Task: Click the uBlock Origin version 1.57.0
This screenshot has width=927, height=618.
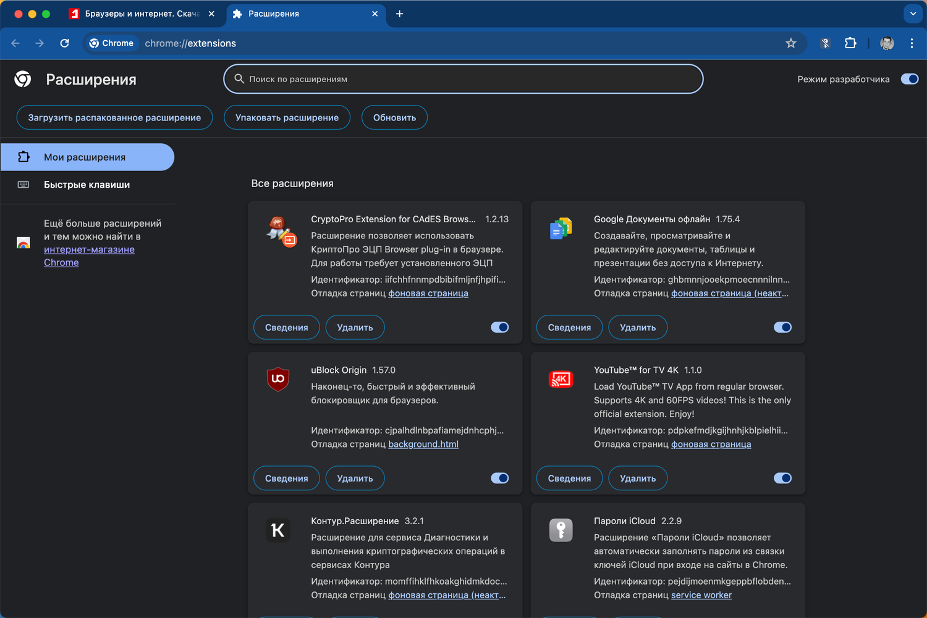Action: coord(384,370)
